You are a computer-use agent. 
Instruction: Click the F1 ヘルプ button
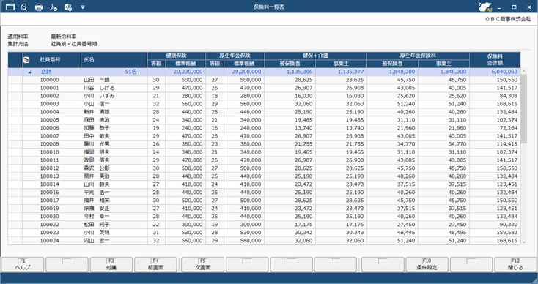(x=23, y=264)
